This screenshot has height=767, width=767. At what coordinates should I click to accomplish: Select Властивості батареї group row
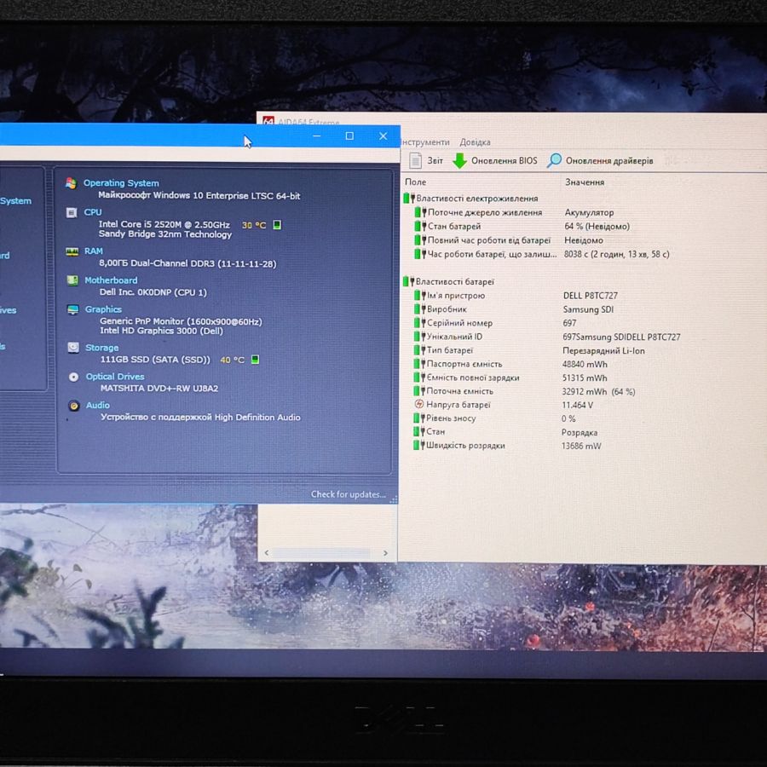pos(448,281)
